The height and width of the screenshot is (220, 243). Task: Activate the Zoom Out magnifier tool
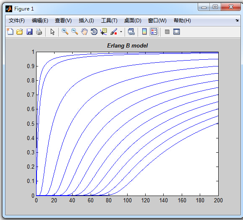coord(75,32)
